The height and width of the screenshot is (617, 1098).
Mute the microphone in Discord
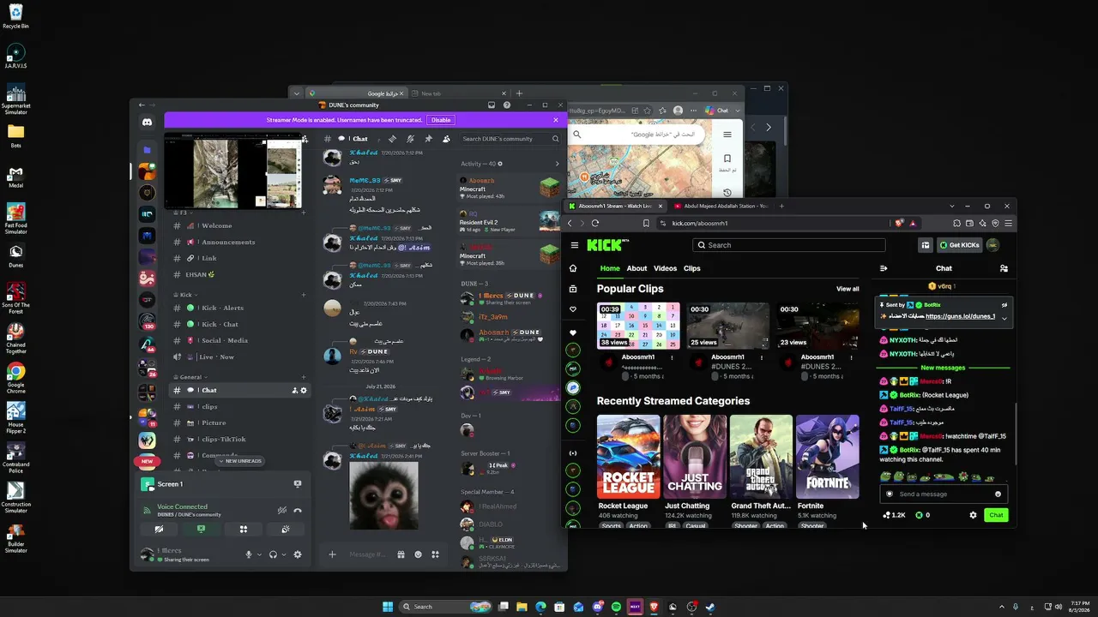[249, 554]
